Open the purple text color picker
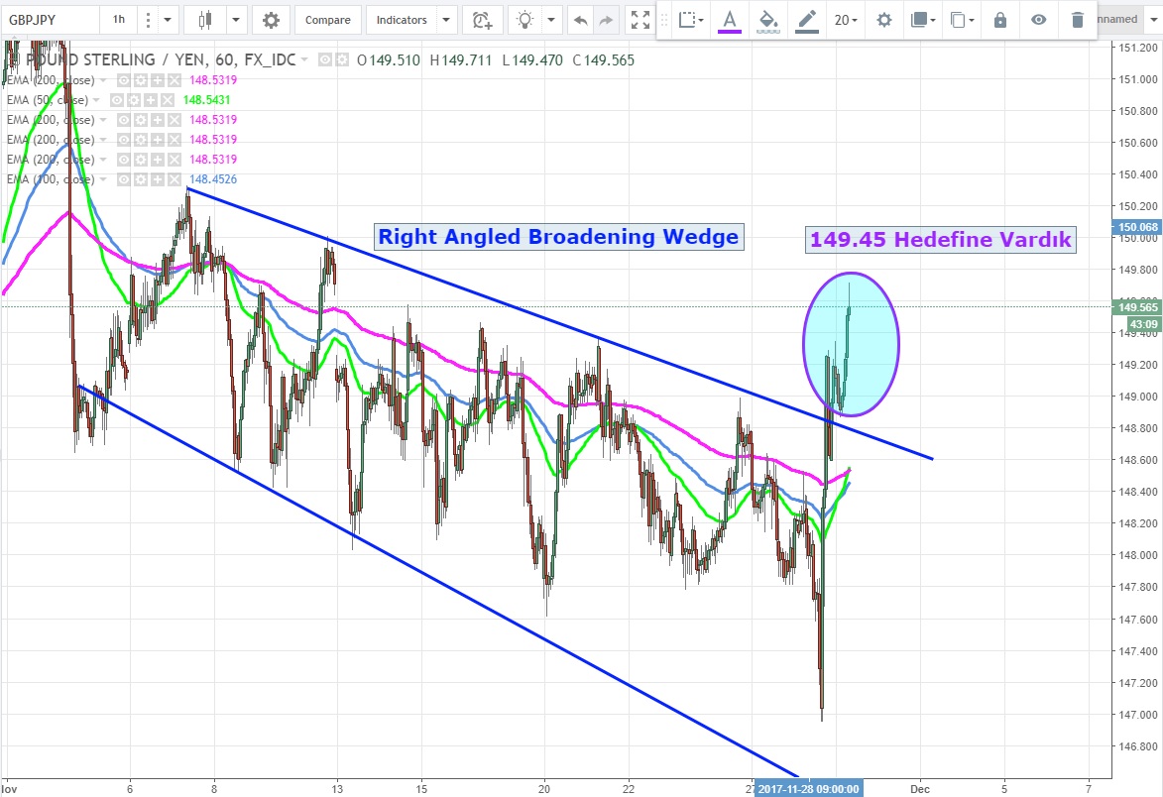The image size is (1163, 797). click(730, 20)
